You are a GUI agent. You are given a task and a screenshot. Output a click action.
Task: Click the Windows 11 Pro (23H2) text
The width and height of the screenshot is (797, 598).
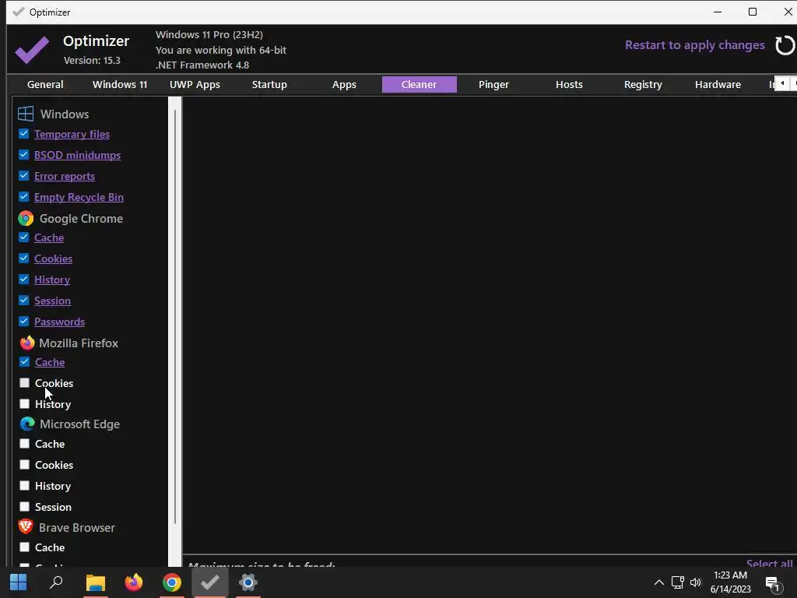(x=209, y=34)
